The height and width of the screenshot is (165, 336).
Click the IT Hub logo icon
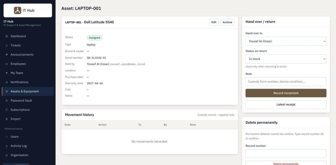18,10
